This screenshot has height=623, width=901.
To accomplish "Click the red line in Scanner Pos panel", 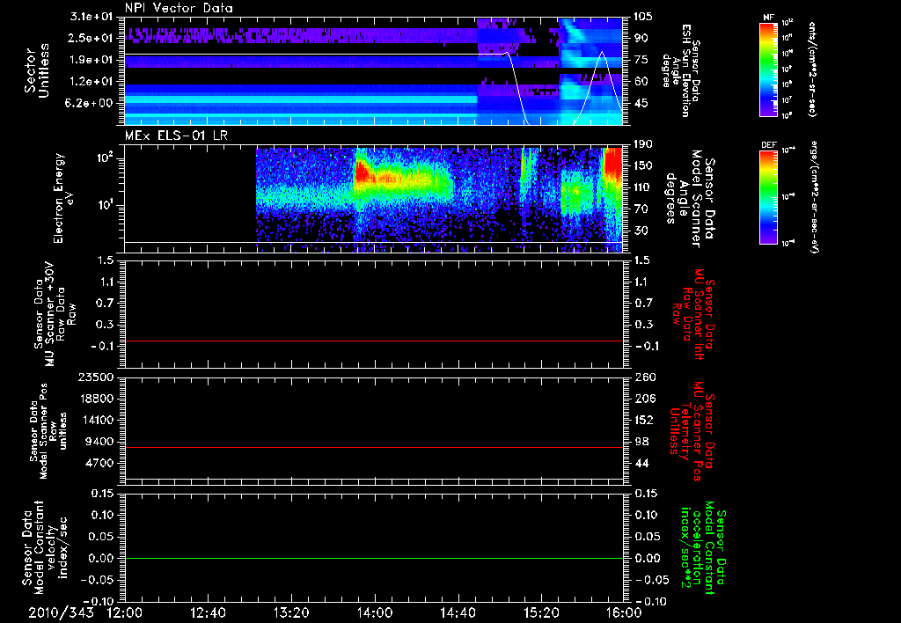I will [373, 447].
